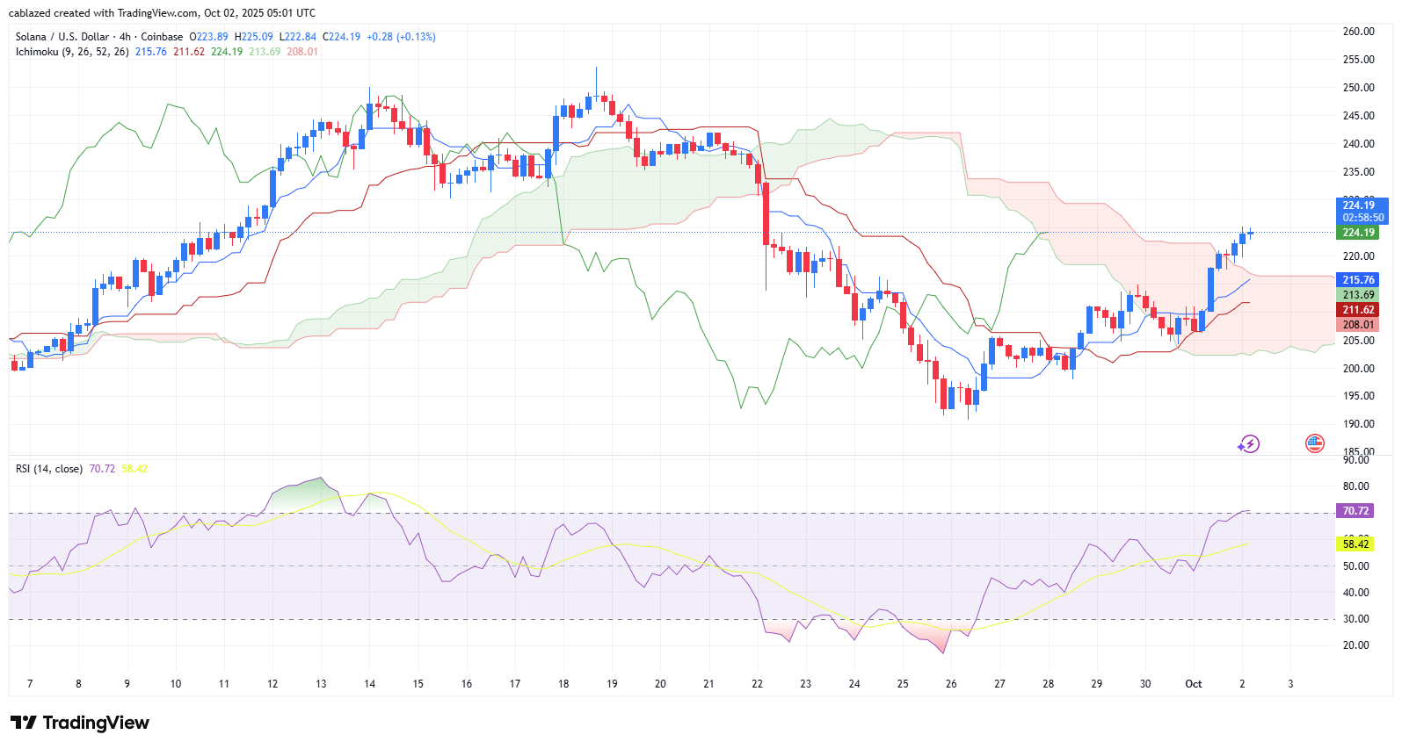Viewport: 1402px width, 749px height.
Task: Select the RSI (14, close) indicator legend
Action: pyautogui.click(x=49, y=469)
